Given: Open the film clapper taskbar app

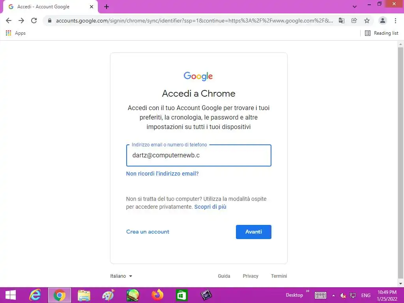Looking at the screenshot, I should point(206,295).
